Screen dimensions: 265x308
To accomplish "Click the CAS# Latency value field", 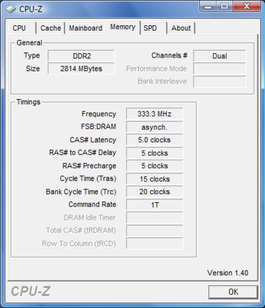I will point(154,140).
